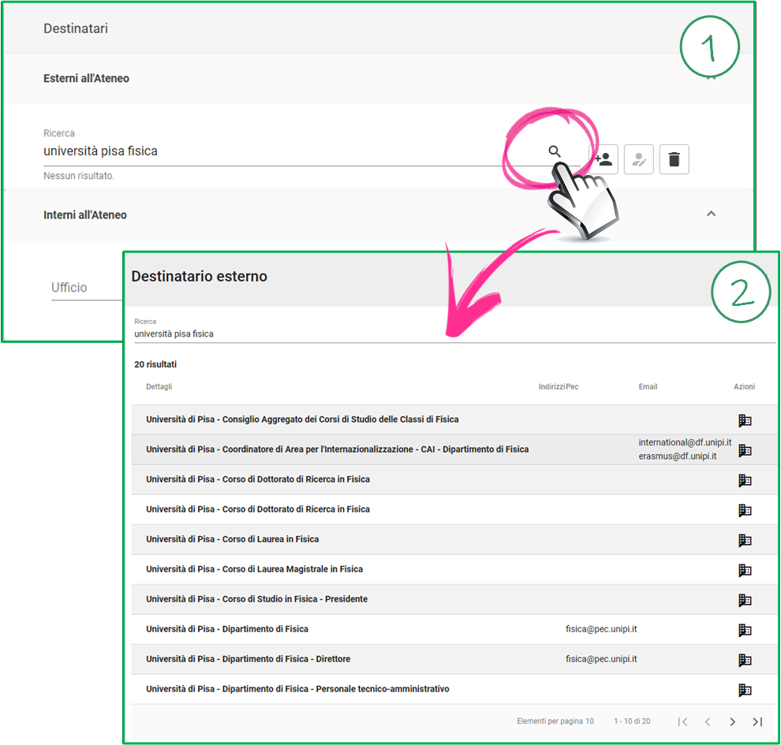Click Dipartimento di Fisica - Direttore text
Screen dimensions: 781x745
click(x=286, y=659)
